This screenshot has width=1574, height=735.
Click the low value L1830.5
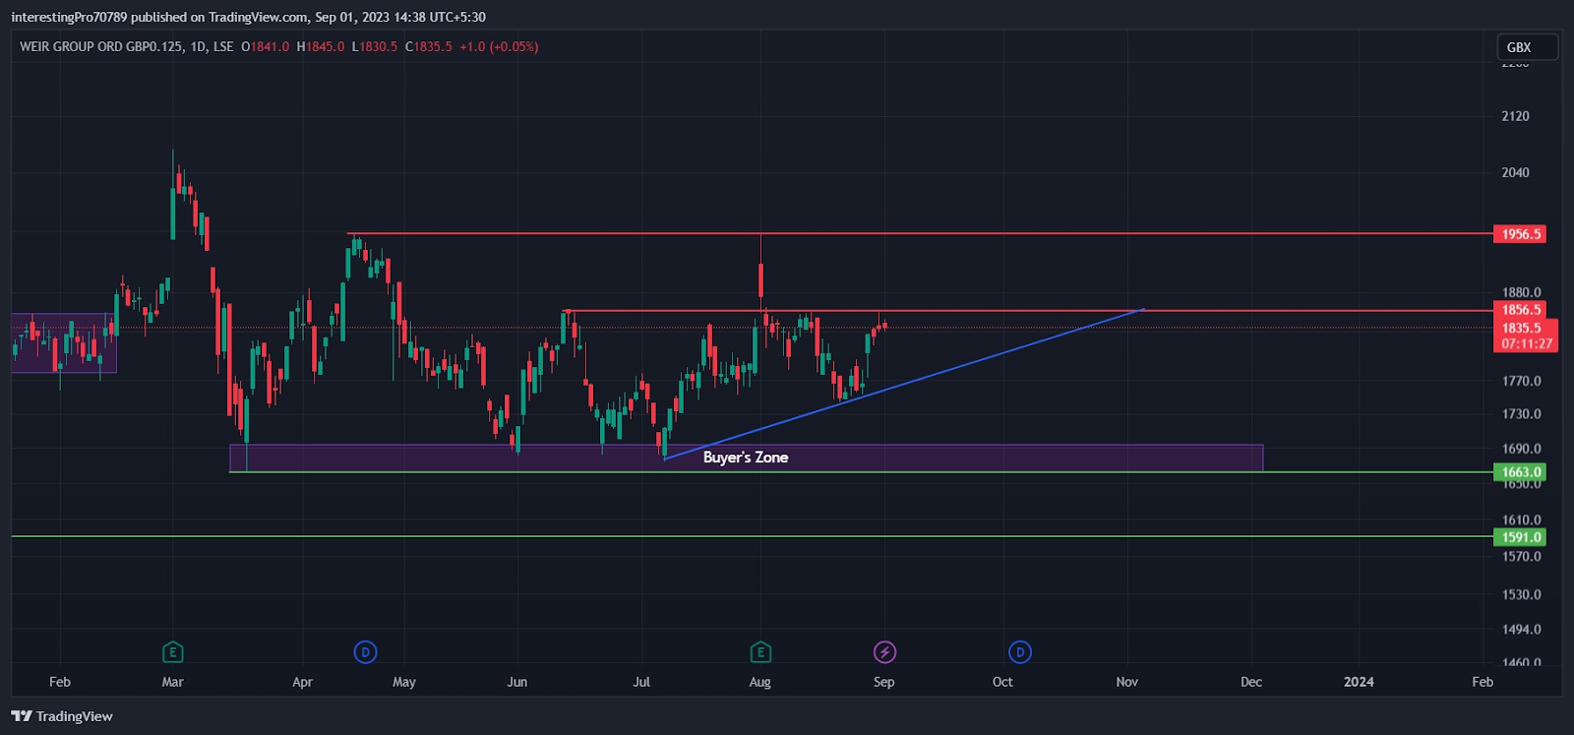pyautogui.click(x=375, y=46)
